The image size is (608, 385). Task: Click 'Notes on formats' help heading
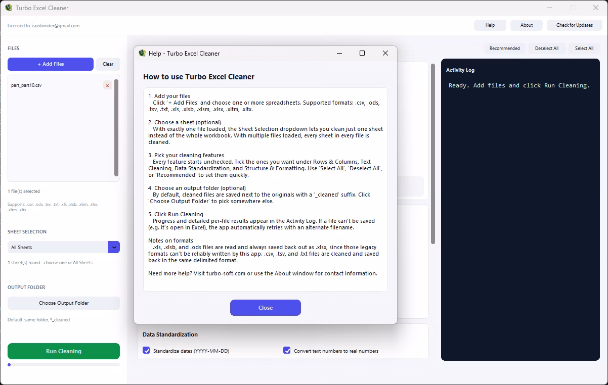pyautogui.click(x=170, y=240)
